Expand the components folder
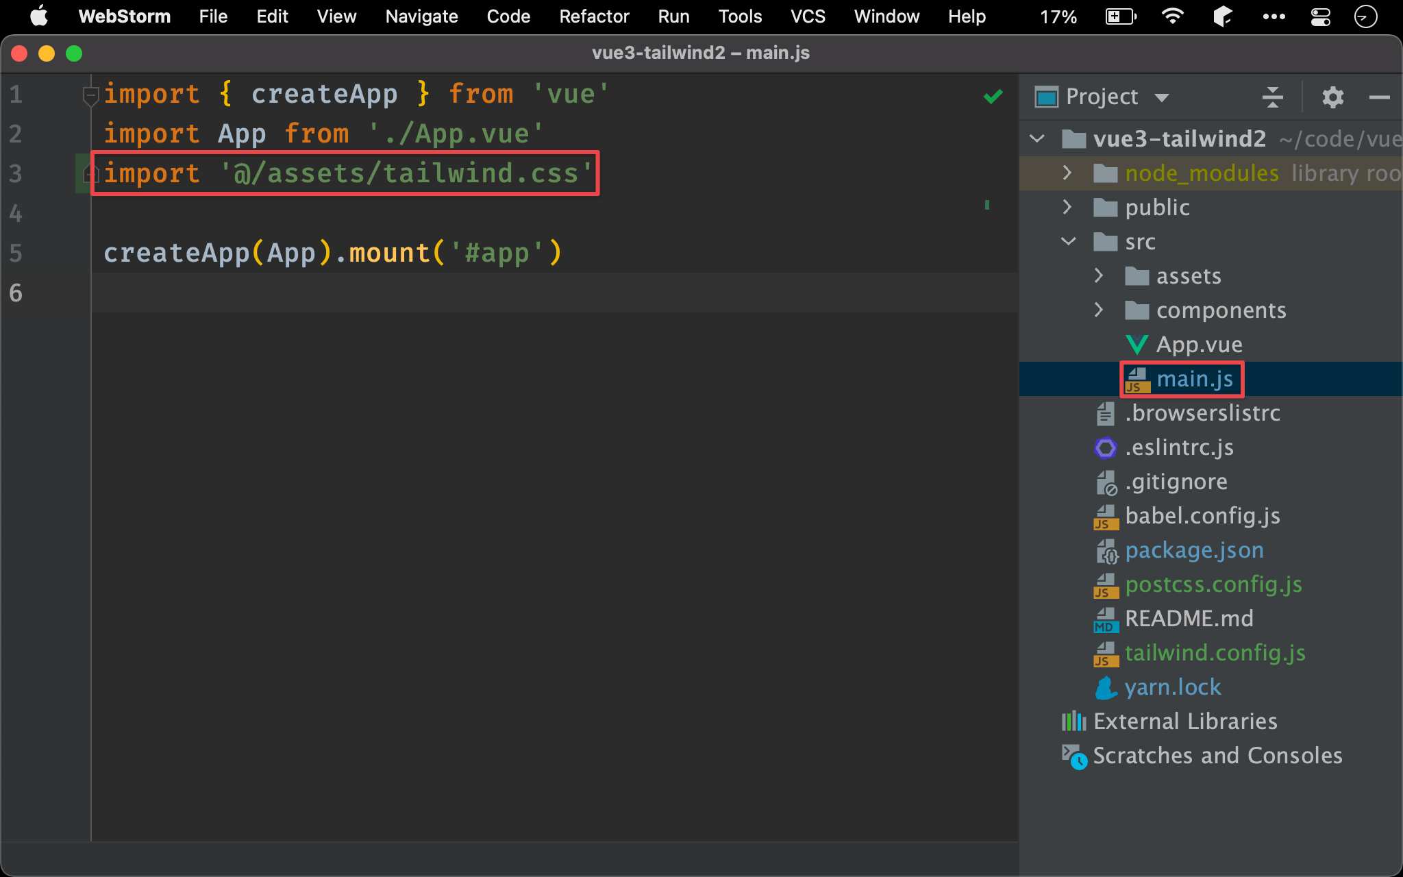Viewport: 1403px width, 877px height. [x=1098, y=310]
